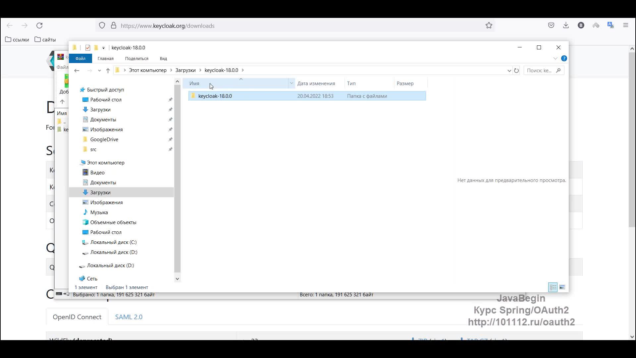Open pinned Изображения under quick access
The width and height of the screenshot is (636, 358).
click(x=106, y=130)
